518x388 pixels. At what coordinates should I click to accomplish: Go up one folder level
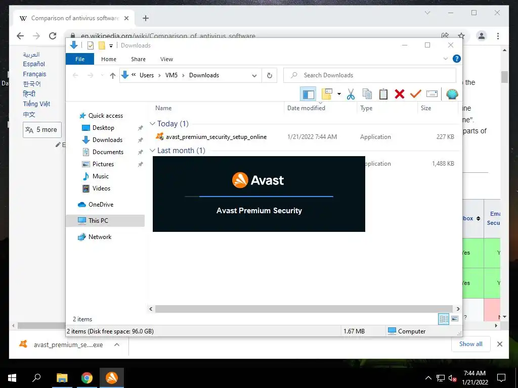click(x=113, y=76)
